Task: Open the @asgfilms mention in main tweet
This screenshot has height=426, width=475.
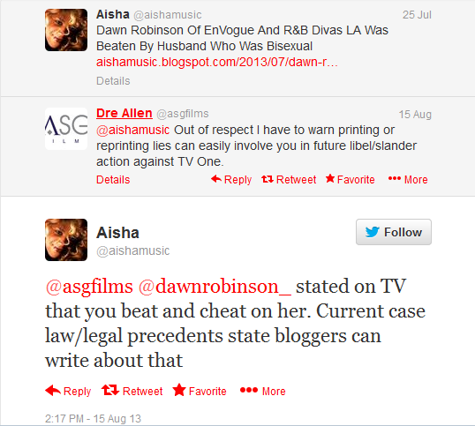Action: tap(89, 287)
